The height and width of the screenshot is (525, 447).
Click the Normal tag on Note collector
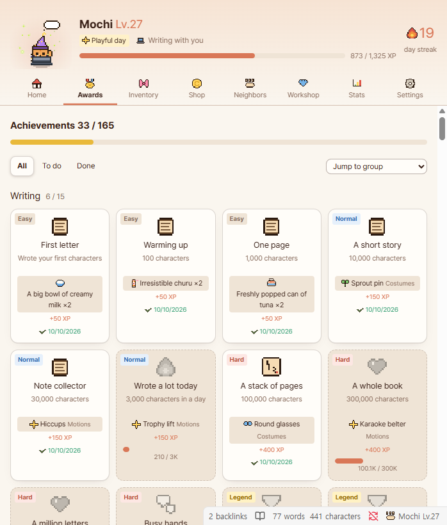29,360
